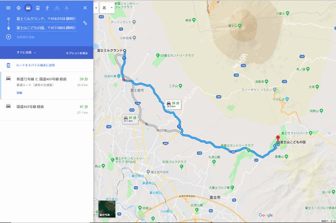Collapse the side panel arrow
This screenshot has width=336, height=223.
[x=96, y=8]
